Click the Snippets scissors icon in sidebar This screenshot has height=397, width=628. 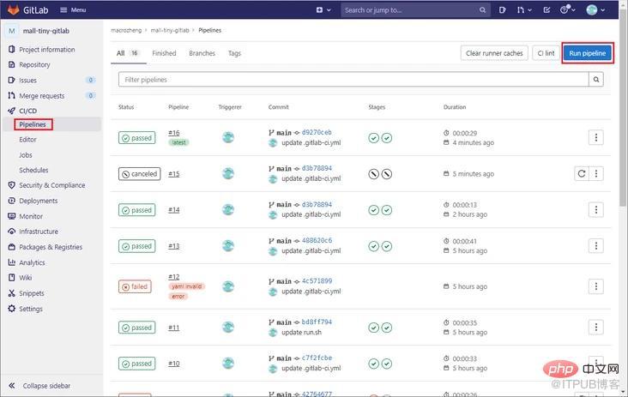[x=12, y=293]
